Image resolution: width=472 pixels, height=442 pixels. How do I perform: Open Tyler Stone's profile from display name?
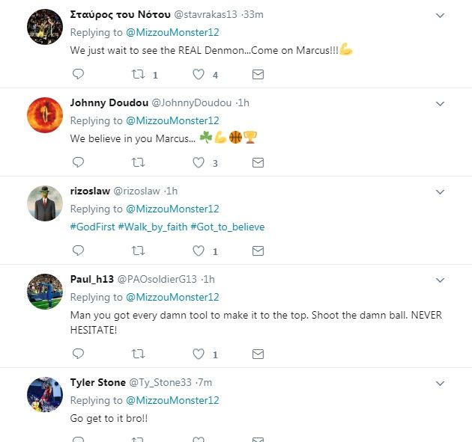[97, 382]
